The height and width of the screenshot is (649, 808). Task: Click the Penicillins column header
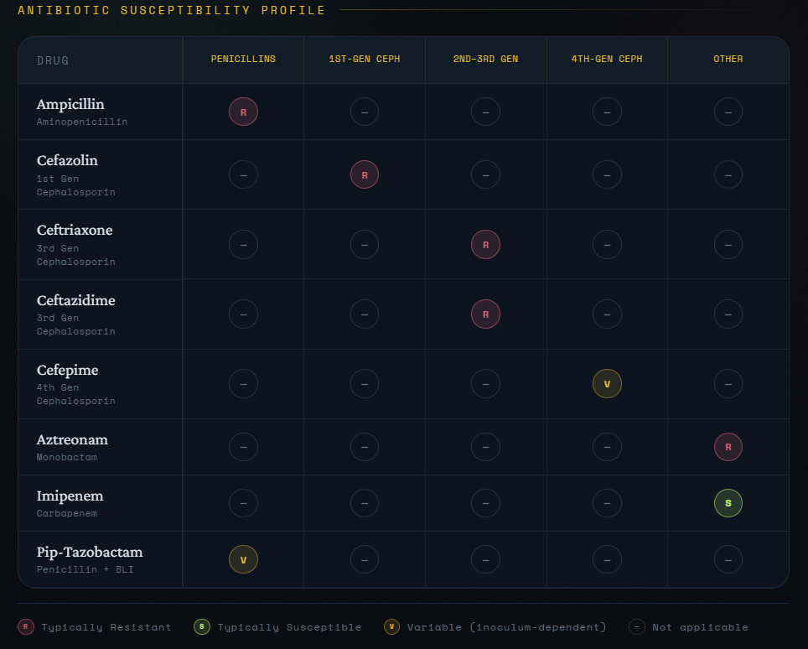point(243,60)
